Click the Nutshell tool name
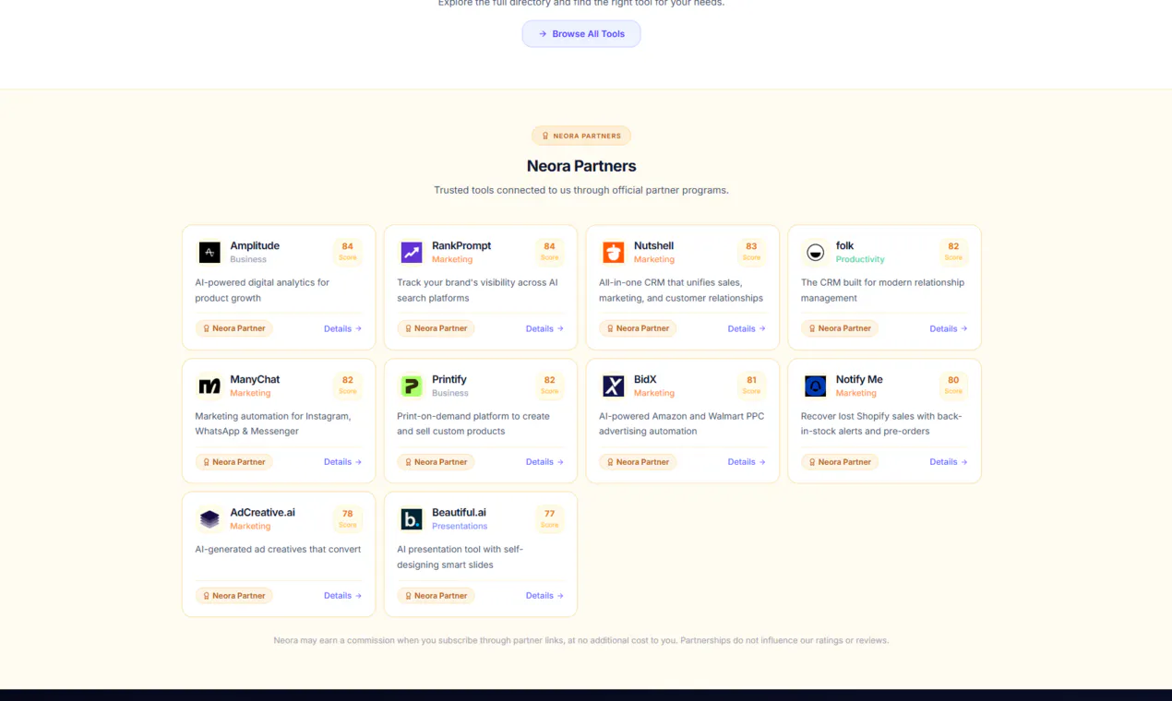 (653, 245)
